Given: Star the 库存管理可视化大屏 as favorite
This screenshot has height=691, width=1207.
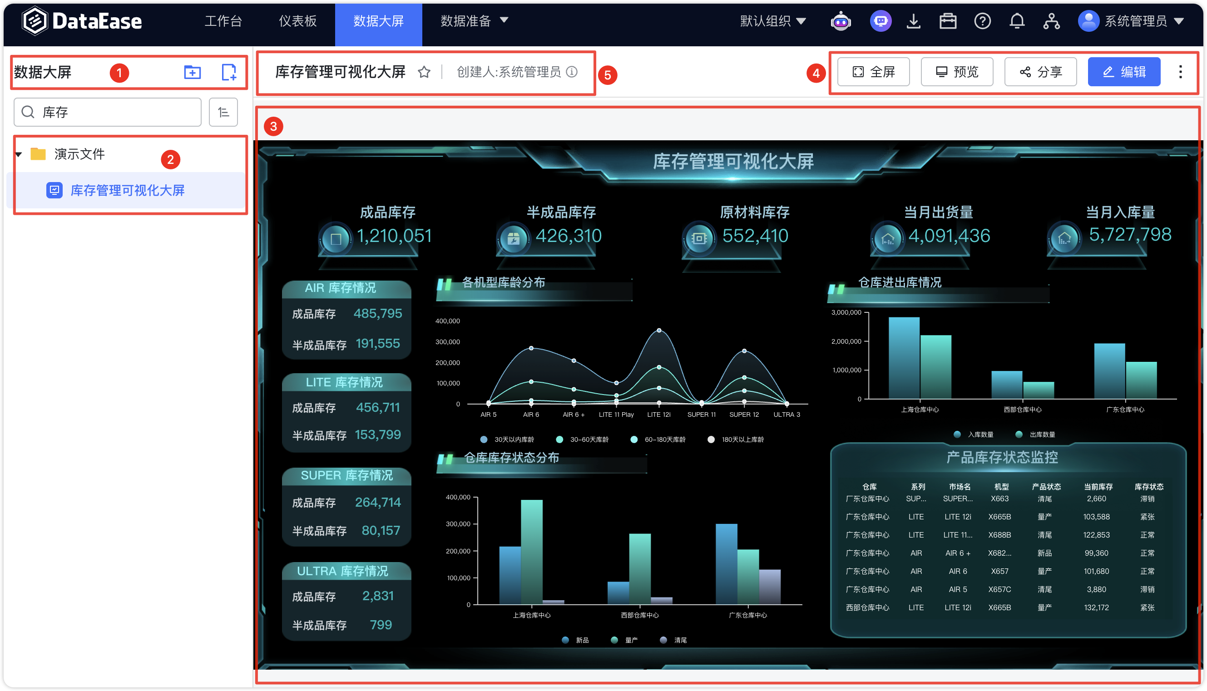Looking at the screenshot, I should [424, 72].
